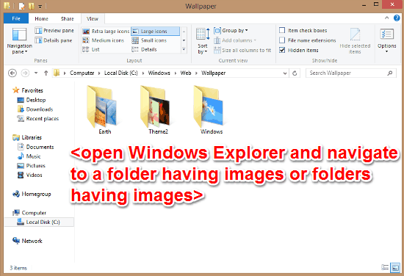The height and width of the screenshot is (276, 404).
Task: Click Size all columns to fit
Action: [x=242, y=50]
